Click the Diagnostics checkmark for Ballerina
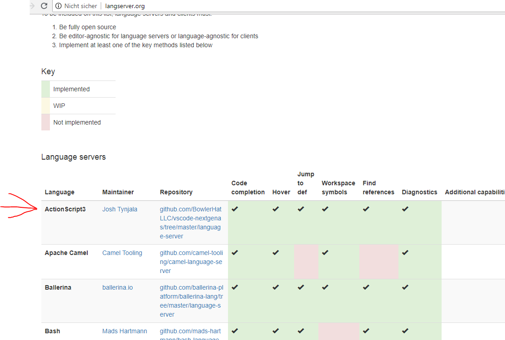The image size is (505, 340). [x=405, y=287]
